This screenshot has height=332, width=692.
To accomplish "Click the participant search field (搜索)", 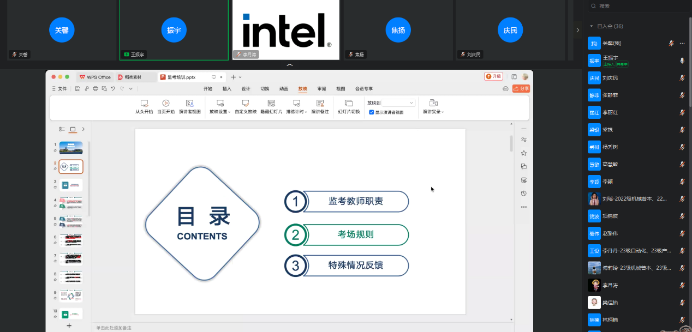I will coord(640,6).
